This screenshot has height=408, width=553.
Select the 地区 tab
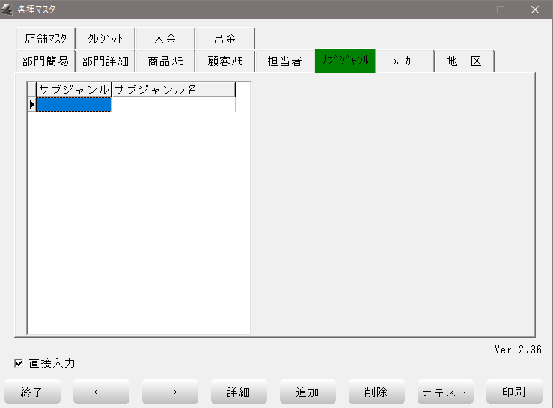pyautogui.click(x=464, y=61)
